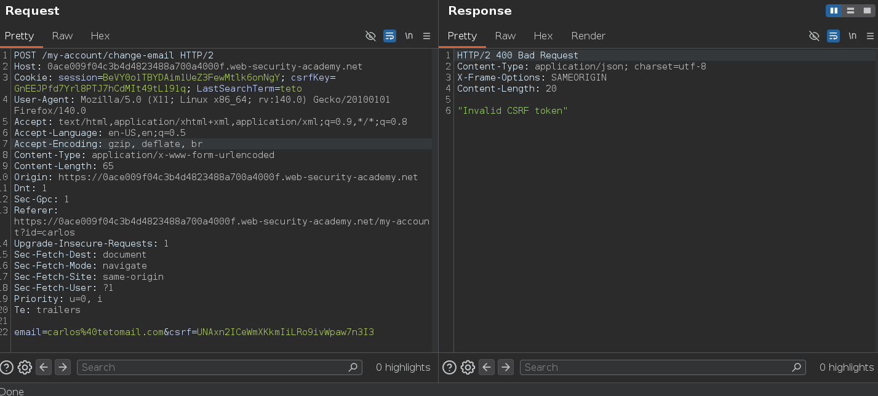Go to next match in Request search
The height and width of the screenshot is (396, 878).
(63, 368)
